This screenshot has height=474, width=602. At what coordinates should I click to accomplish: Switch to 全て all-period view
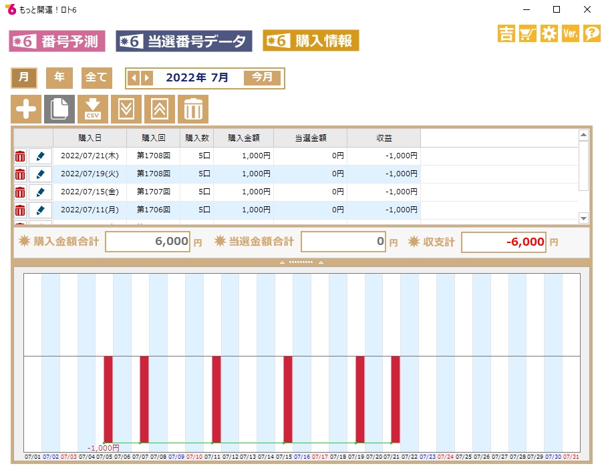[96, 78]
